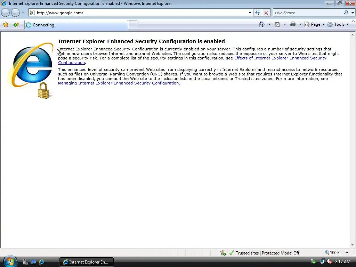Stop loading with the red X button
This screenshot has height=267, width=356.
pyautogui.click(x=266, y=13)
